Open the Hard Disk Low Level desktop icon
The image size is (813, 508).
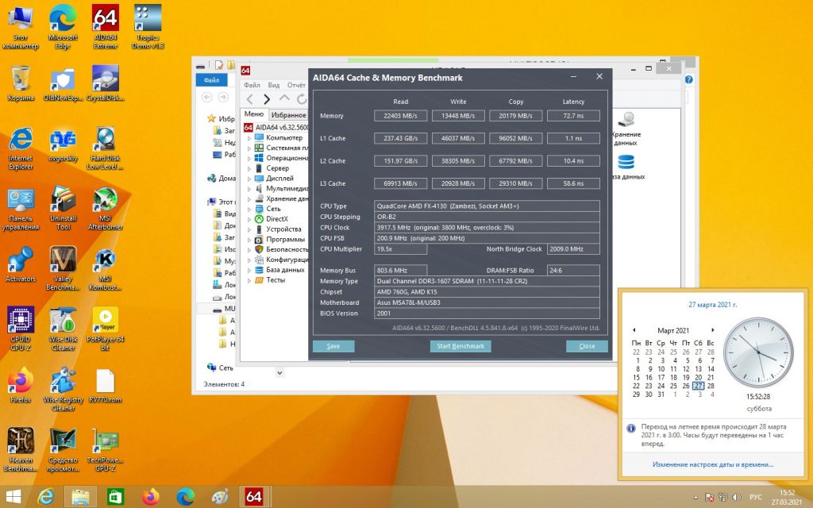106,148
